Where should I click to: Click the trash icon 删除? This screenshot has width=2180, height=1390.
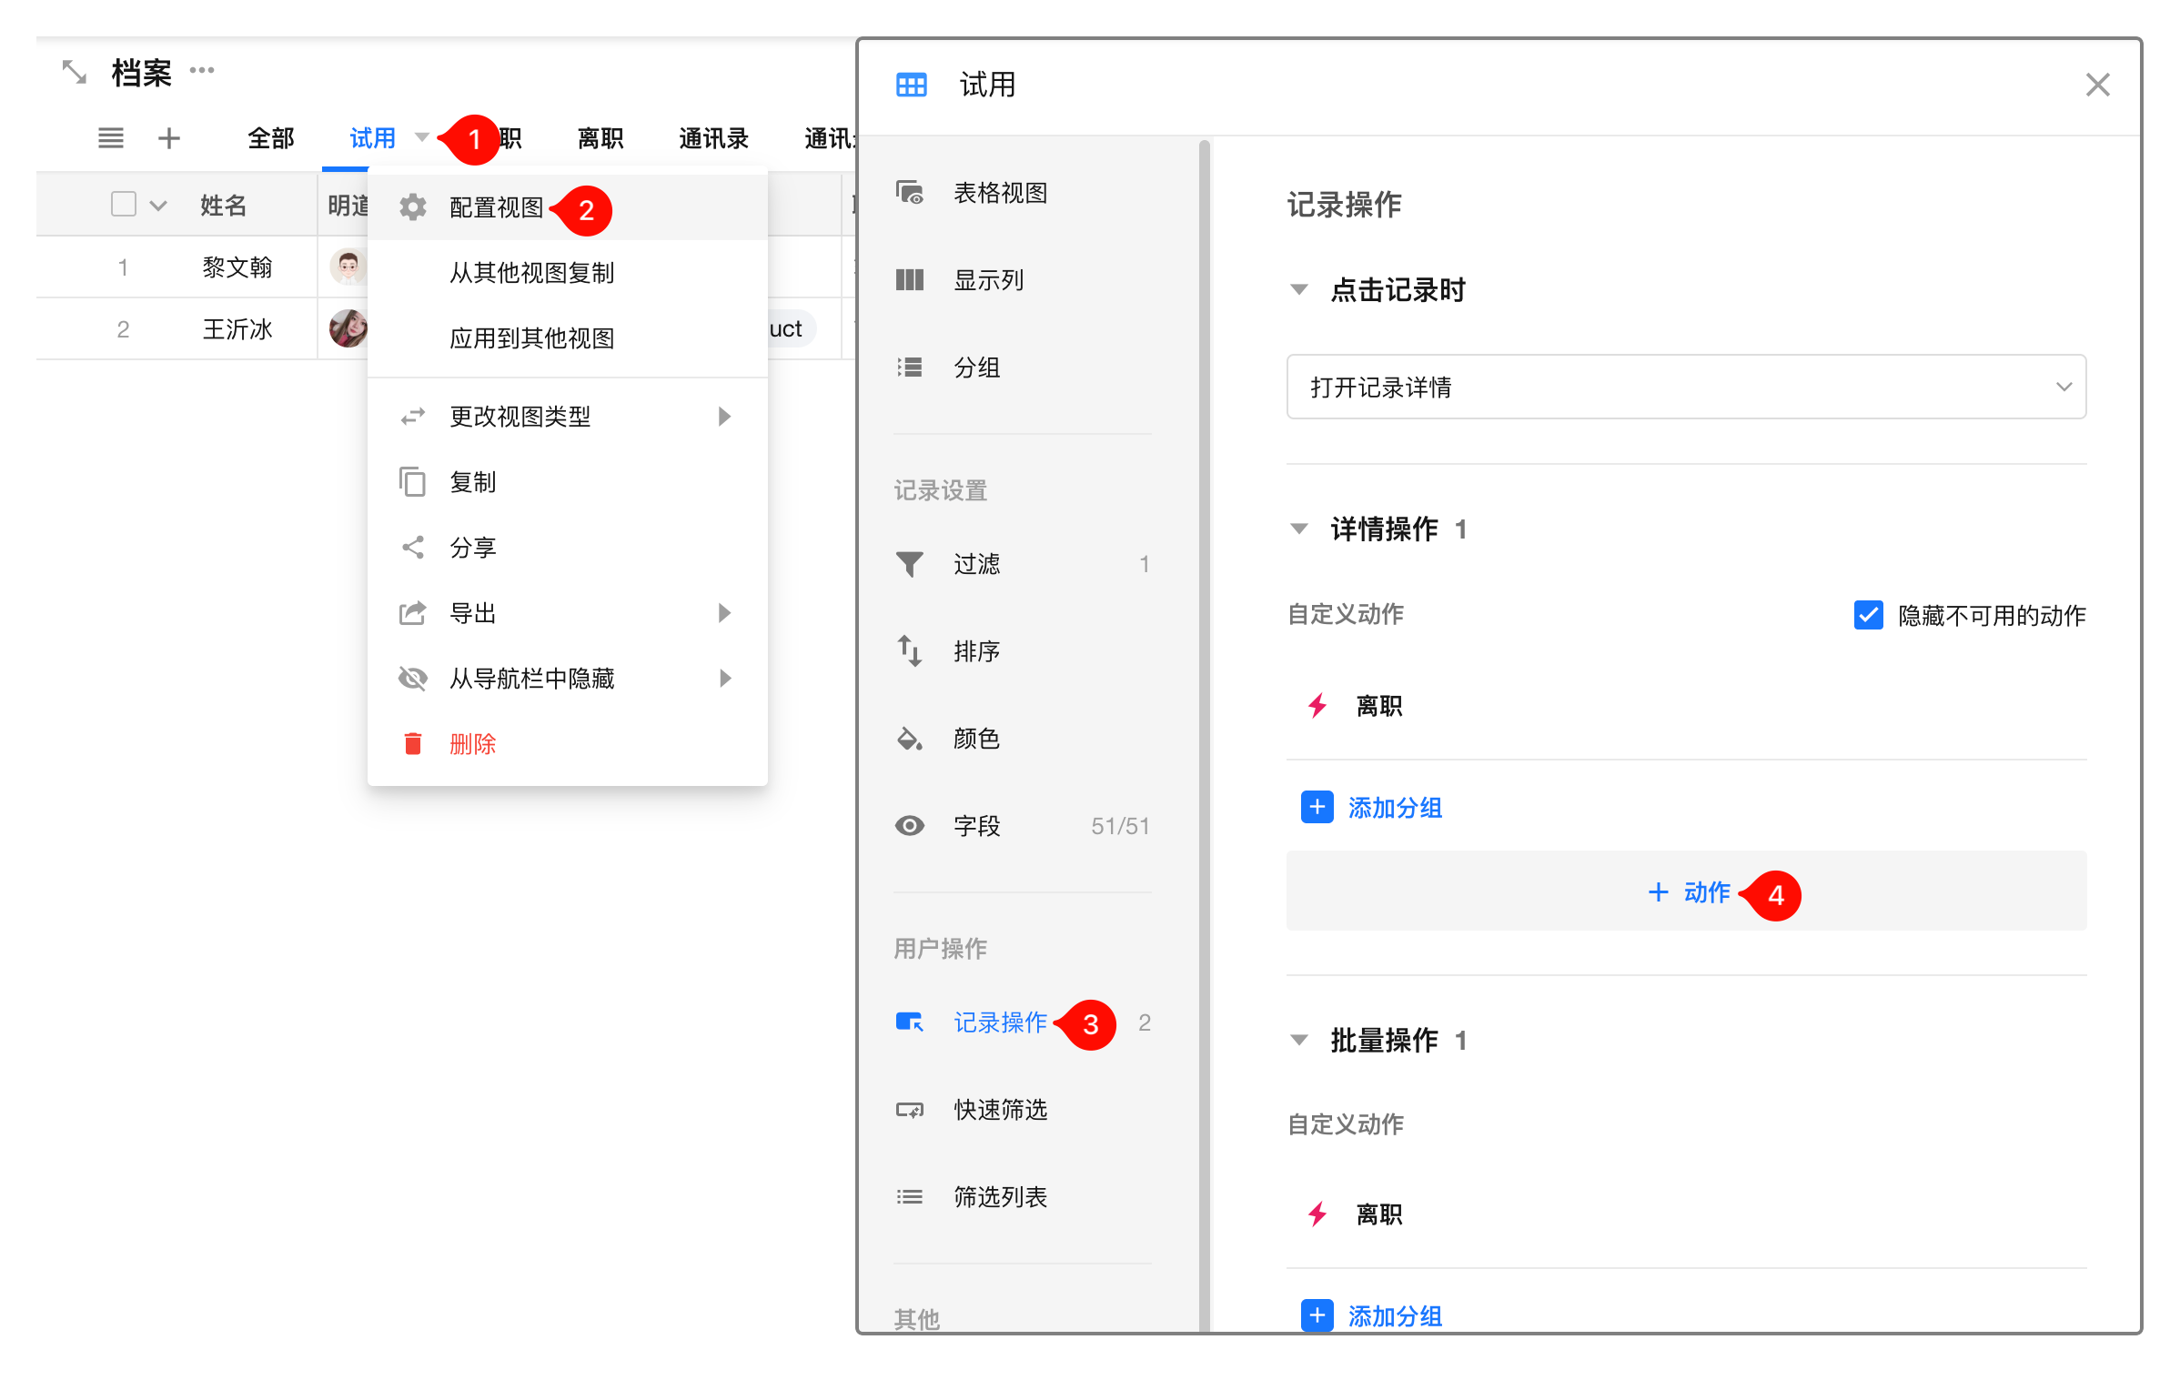413,744
